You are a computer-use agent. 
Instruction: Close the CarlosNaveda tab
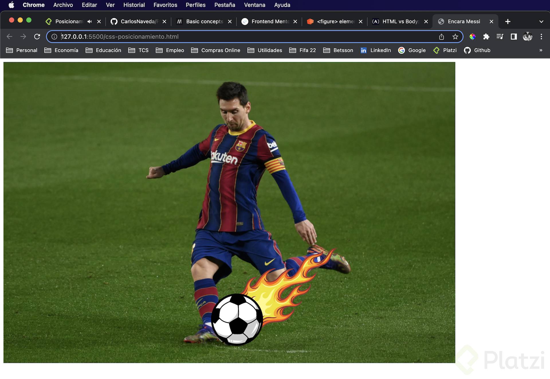click(164, 21)
